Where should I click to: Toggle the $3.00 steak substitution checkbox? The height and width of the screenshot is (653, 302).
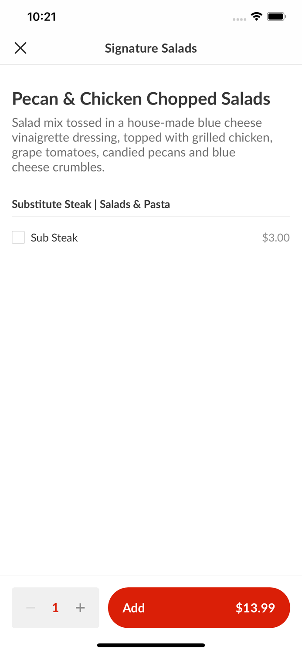click(18, 237)
